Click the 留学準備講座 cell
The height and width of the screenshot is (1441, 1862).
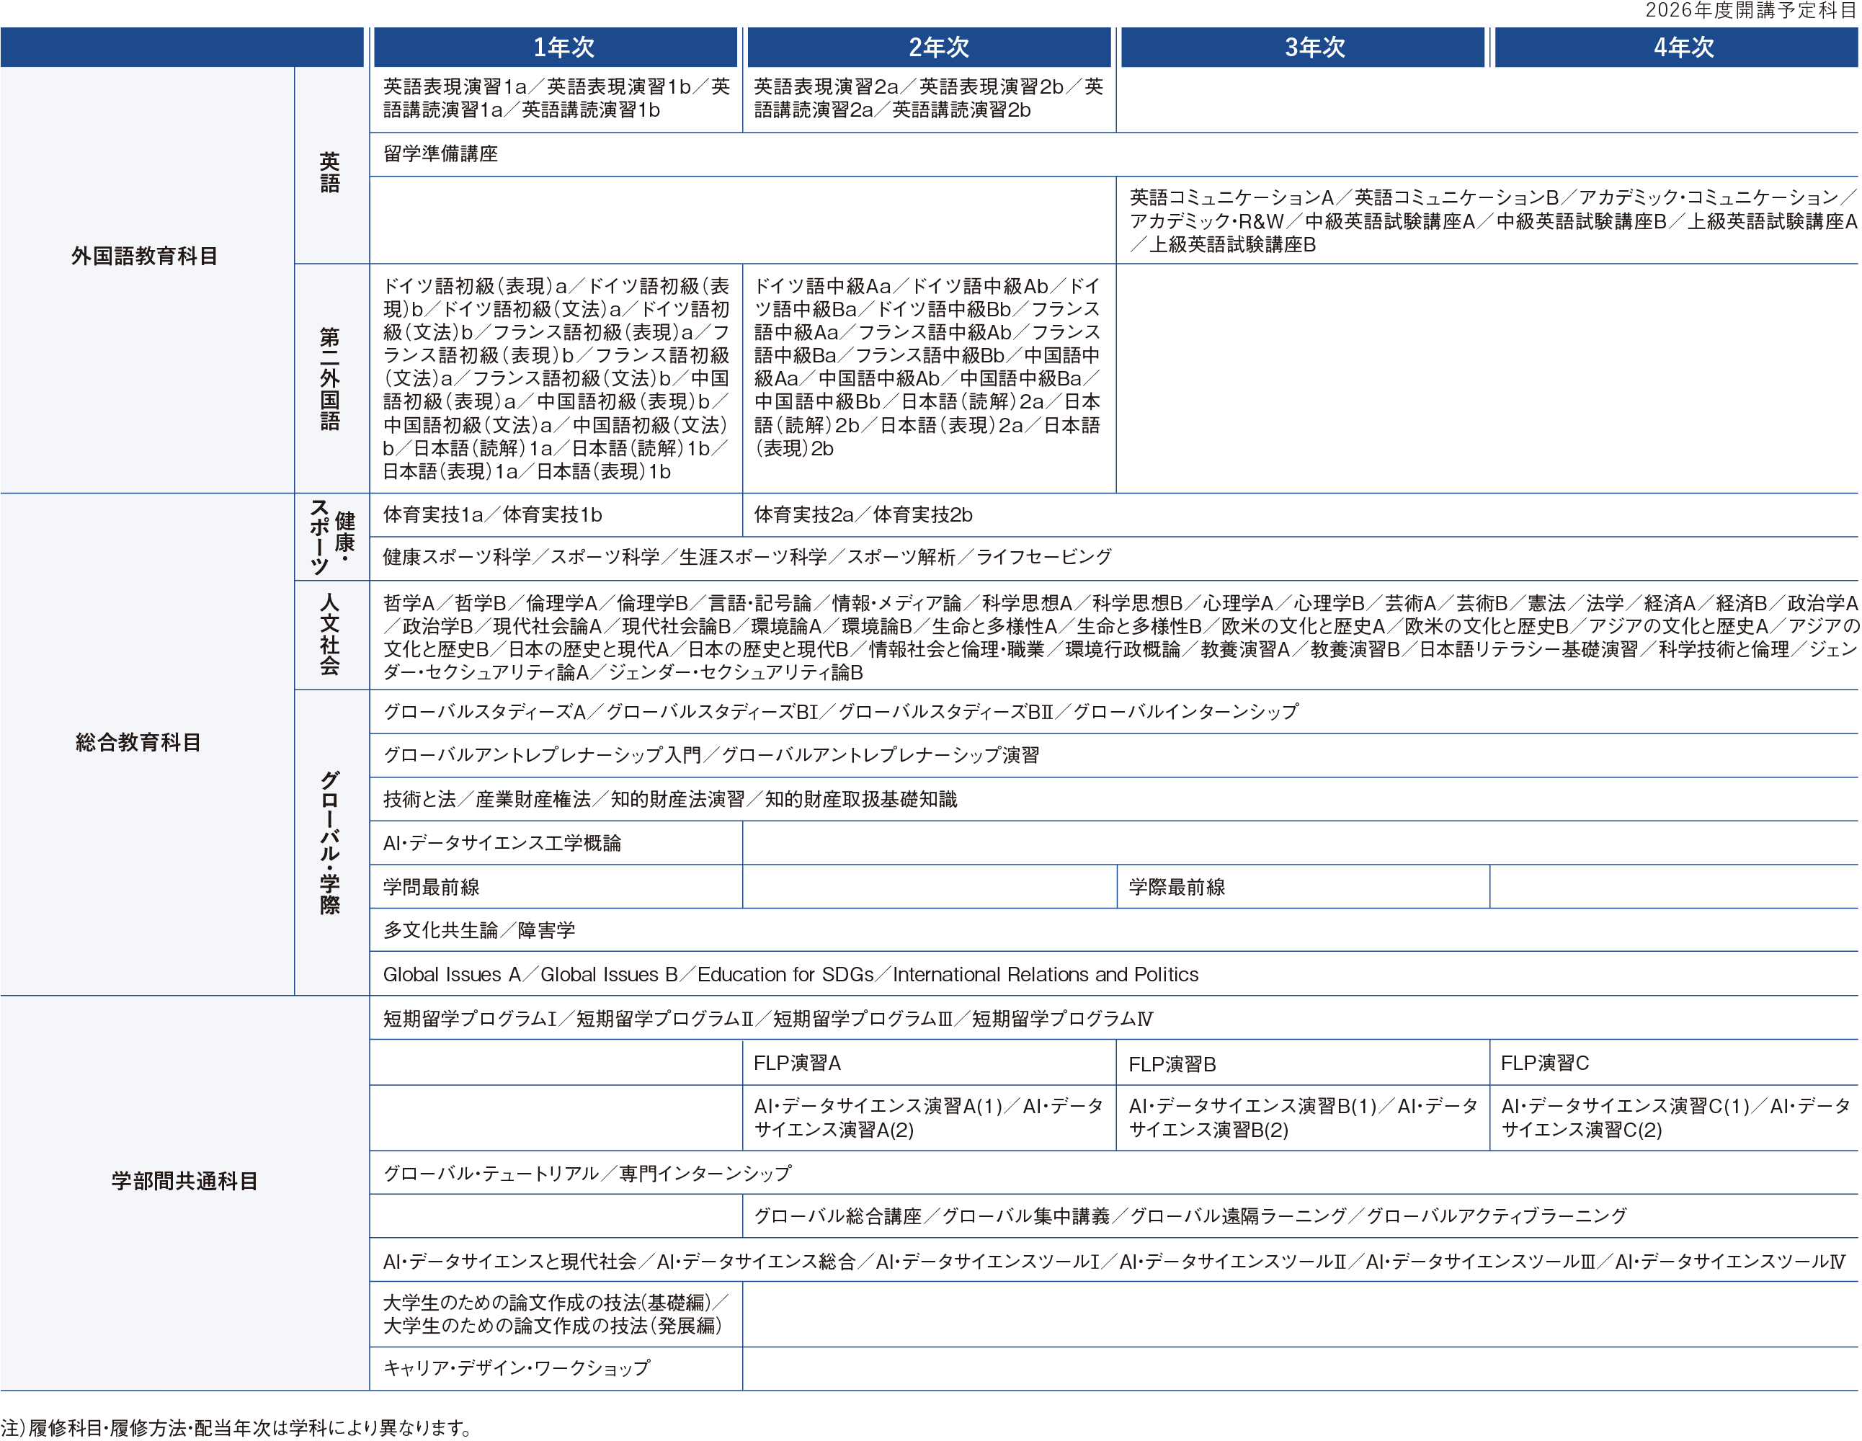(x=1114, y=154)
